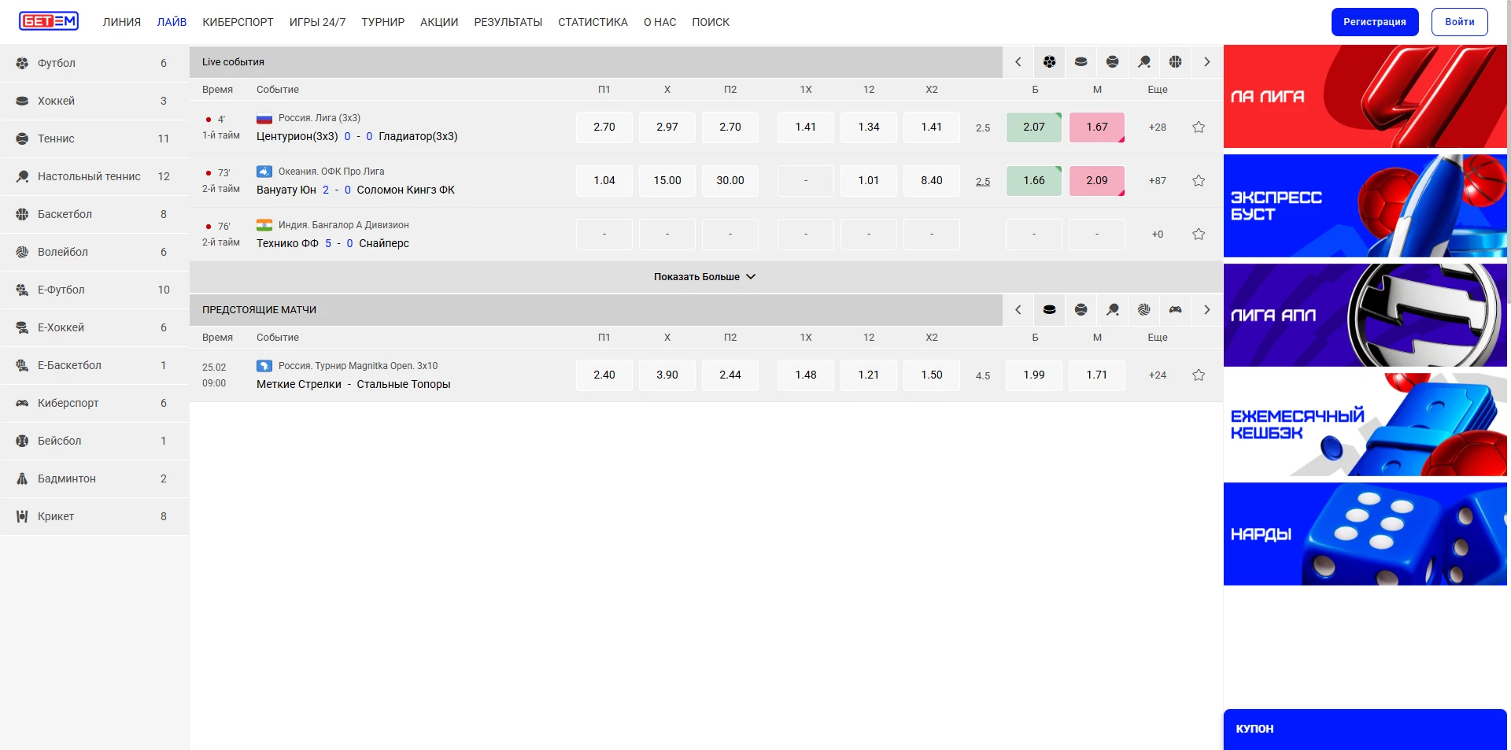Image resolution: width=1511 pixels, height=750 pixels.
Task: Select table tennis icon in Live события bar
Action: (1143, 62)
